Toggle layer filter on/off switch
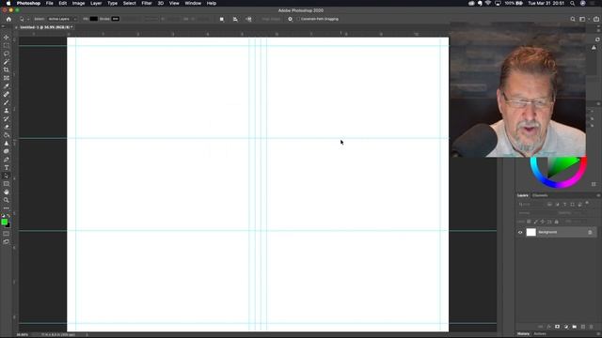 tap(587, 204)
